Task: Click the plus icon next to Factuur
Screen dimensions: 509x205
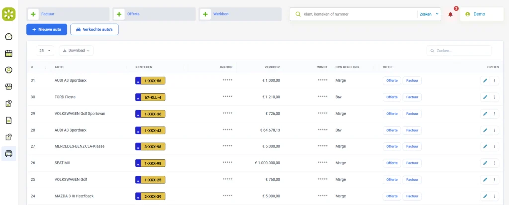Action: (x=33, y=14)
